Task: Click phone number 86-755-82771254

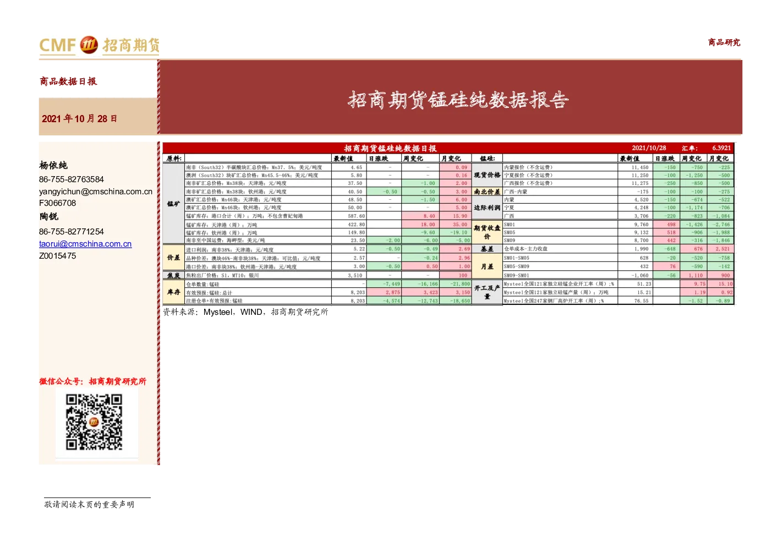Action: coord(72,232)
